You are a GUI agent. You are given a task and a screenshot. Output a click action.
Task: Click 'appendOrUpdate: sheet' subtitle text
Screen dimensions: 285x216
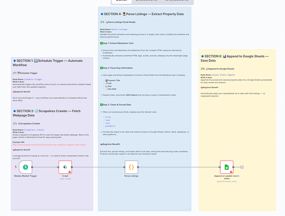(x=227, y=181)
